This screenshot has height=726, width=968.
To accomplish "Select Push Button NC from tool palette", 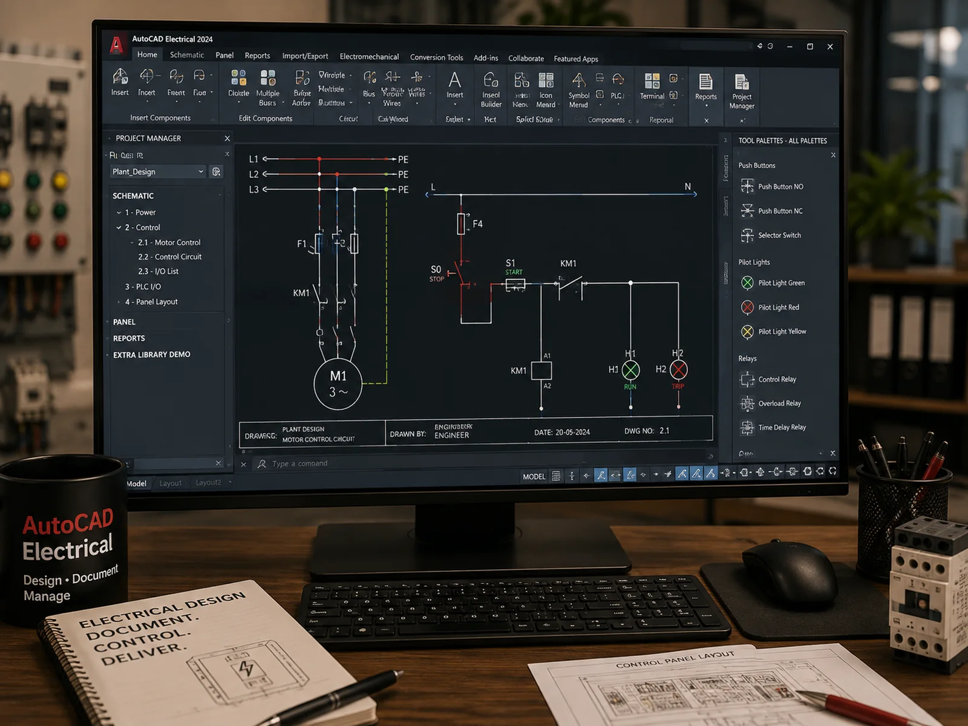I will pos(773,211).
